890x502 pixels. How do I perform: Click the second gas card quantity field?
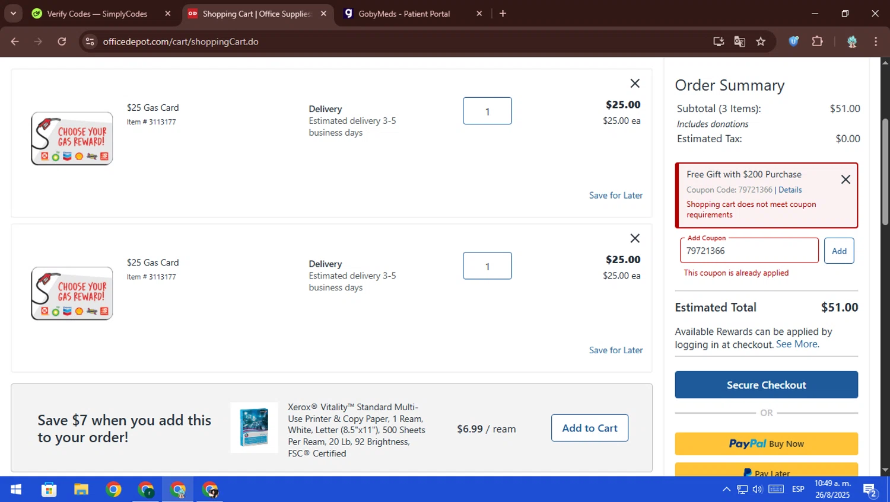(x=487, y=266)
